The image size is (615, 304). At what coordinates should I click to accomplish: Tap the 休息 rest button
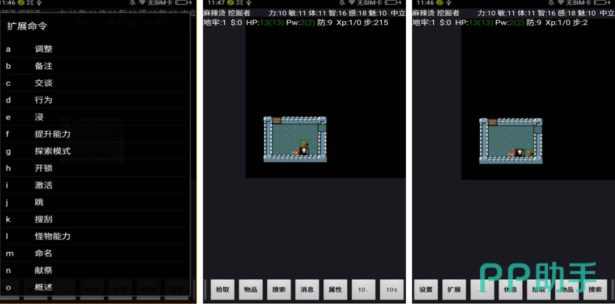coord(511,289)
